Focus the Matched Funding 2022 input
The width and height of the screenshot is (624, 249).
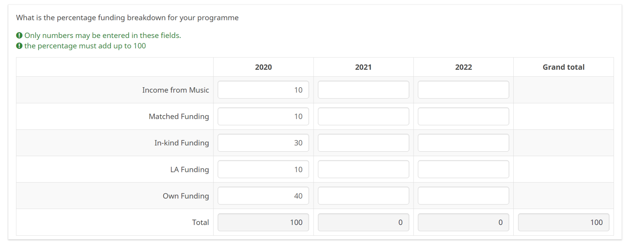click(463, 116)
